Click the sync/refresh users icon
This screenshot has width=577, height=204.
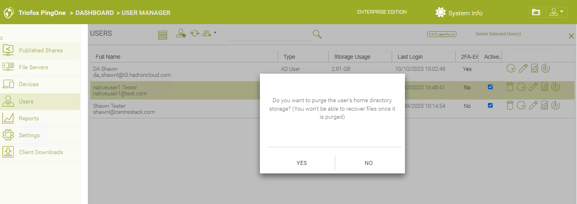195,33
